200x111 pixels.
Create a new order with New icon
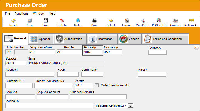(30, 20)
